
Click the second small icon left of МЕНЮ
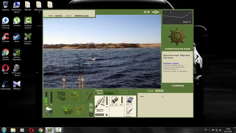click(148, 12)
